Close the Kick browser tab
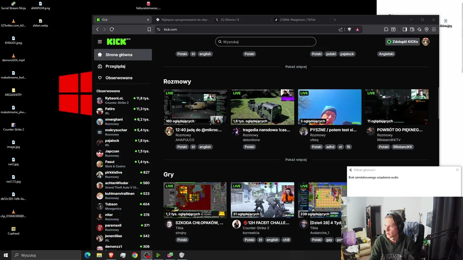 click(x=148, y=19)
